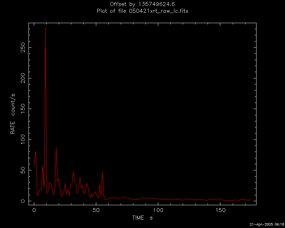Click the x-axis tick label 100
Image resolution: width=285 pixels, height=228 pixels.
tap(158, 210)
